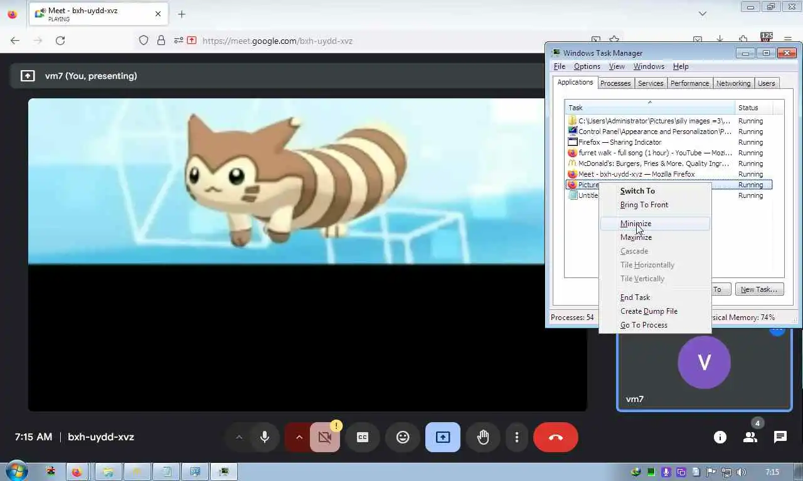Viewport: 803px width, 481px height.
Task: Open Task Manager View menu
Action: pos(617,66)
